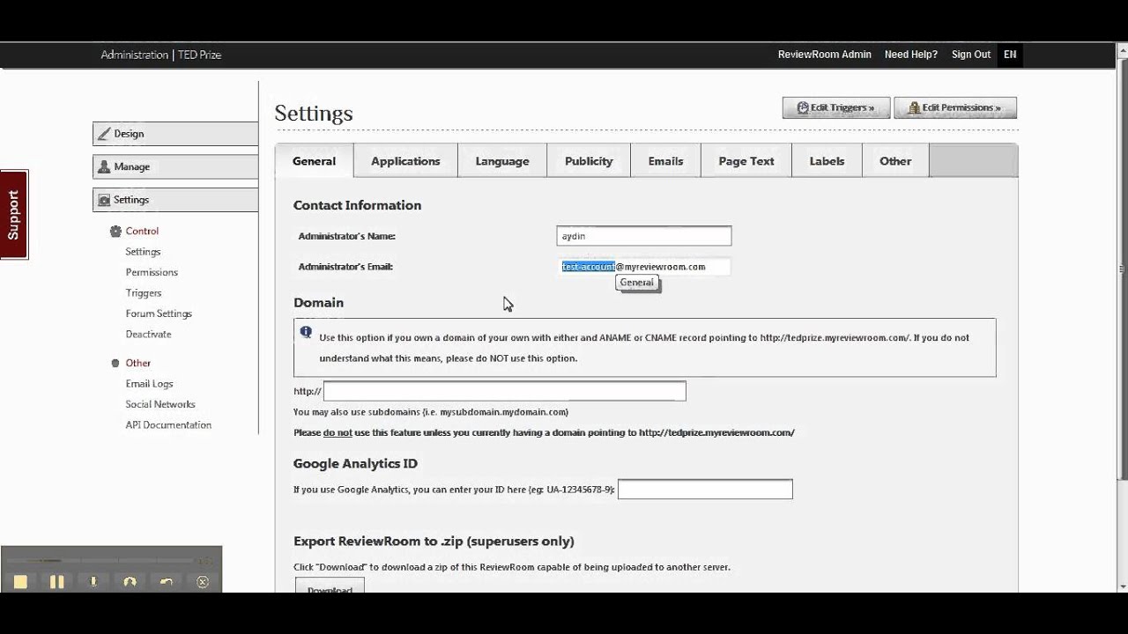Collapse the Settings section in sidebar
The width and height of the screenshot is (1128, 634).
[175, 200]
